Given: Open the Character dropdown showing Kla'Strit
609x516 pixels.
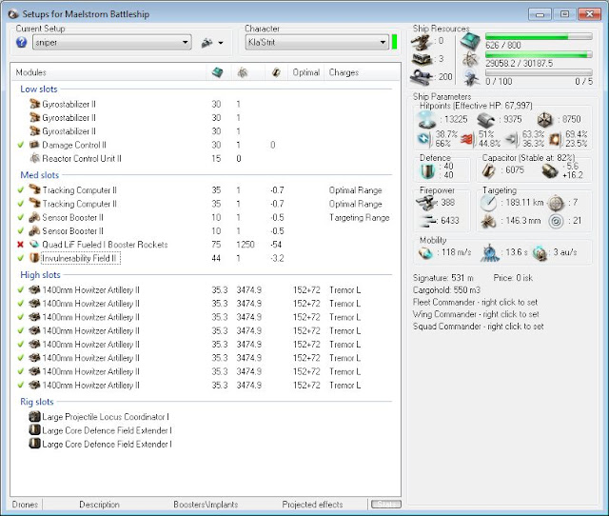Looking at the screenshot, I should pyautogui.click(x=317, y=42).
